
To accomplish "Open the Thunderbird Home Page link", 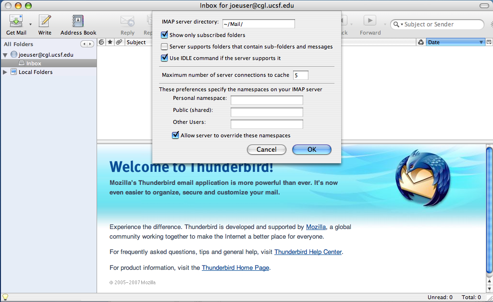I will [x=235, y=268].
